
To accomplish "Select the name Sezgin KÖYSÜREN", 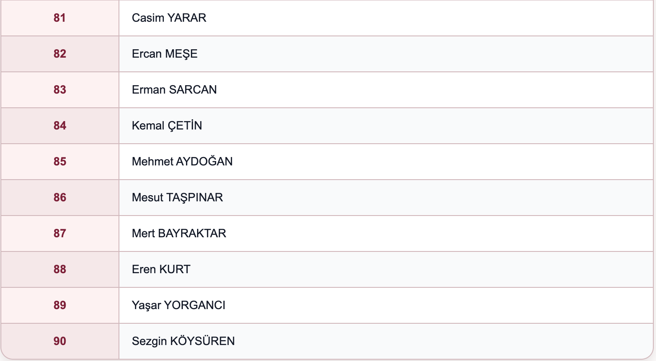I will (183, 341).
